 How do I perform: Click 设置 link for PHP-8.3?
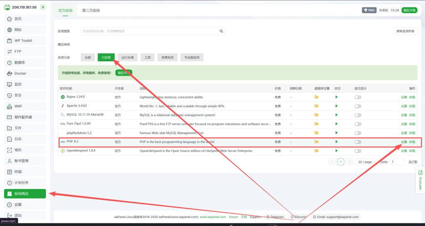[x=404, y=142]
